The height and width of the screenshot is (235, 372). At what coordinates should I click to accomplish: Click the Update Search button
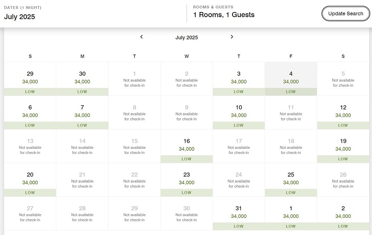click(345, 14)
